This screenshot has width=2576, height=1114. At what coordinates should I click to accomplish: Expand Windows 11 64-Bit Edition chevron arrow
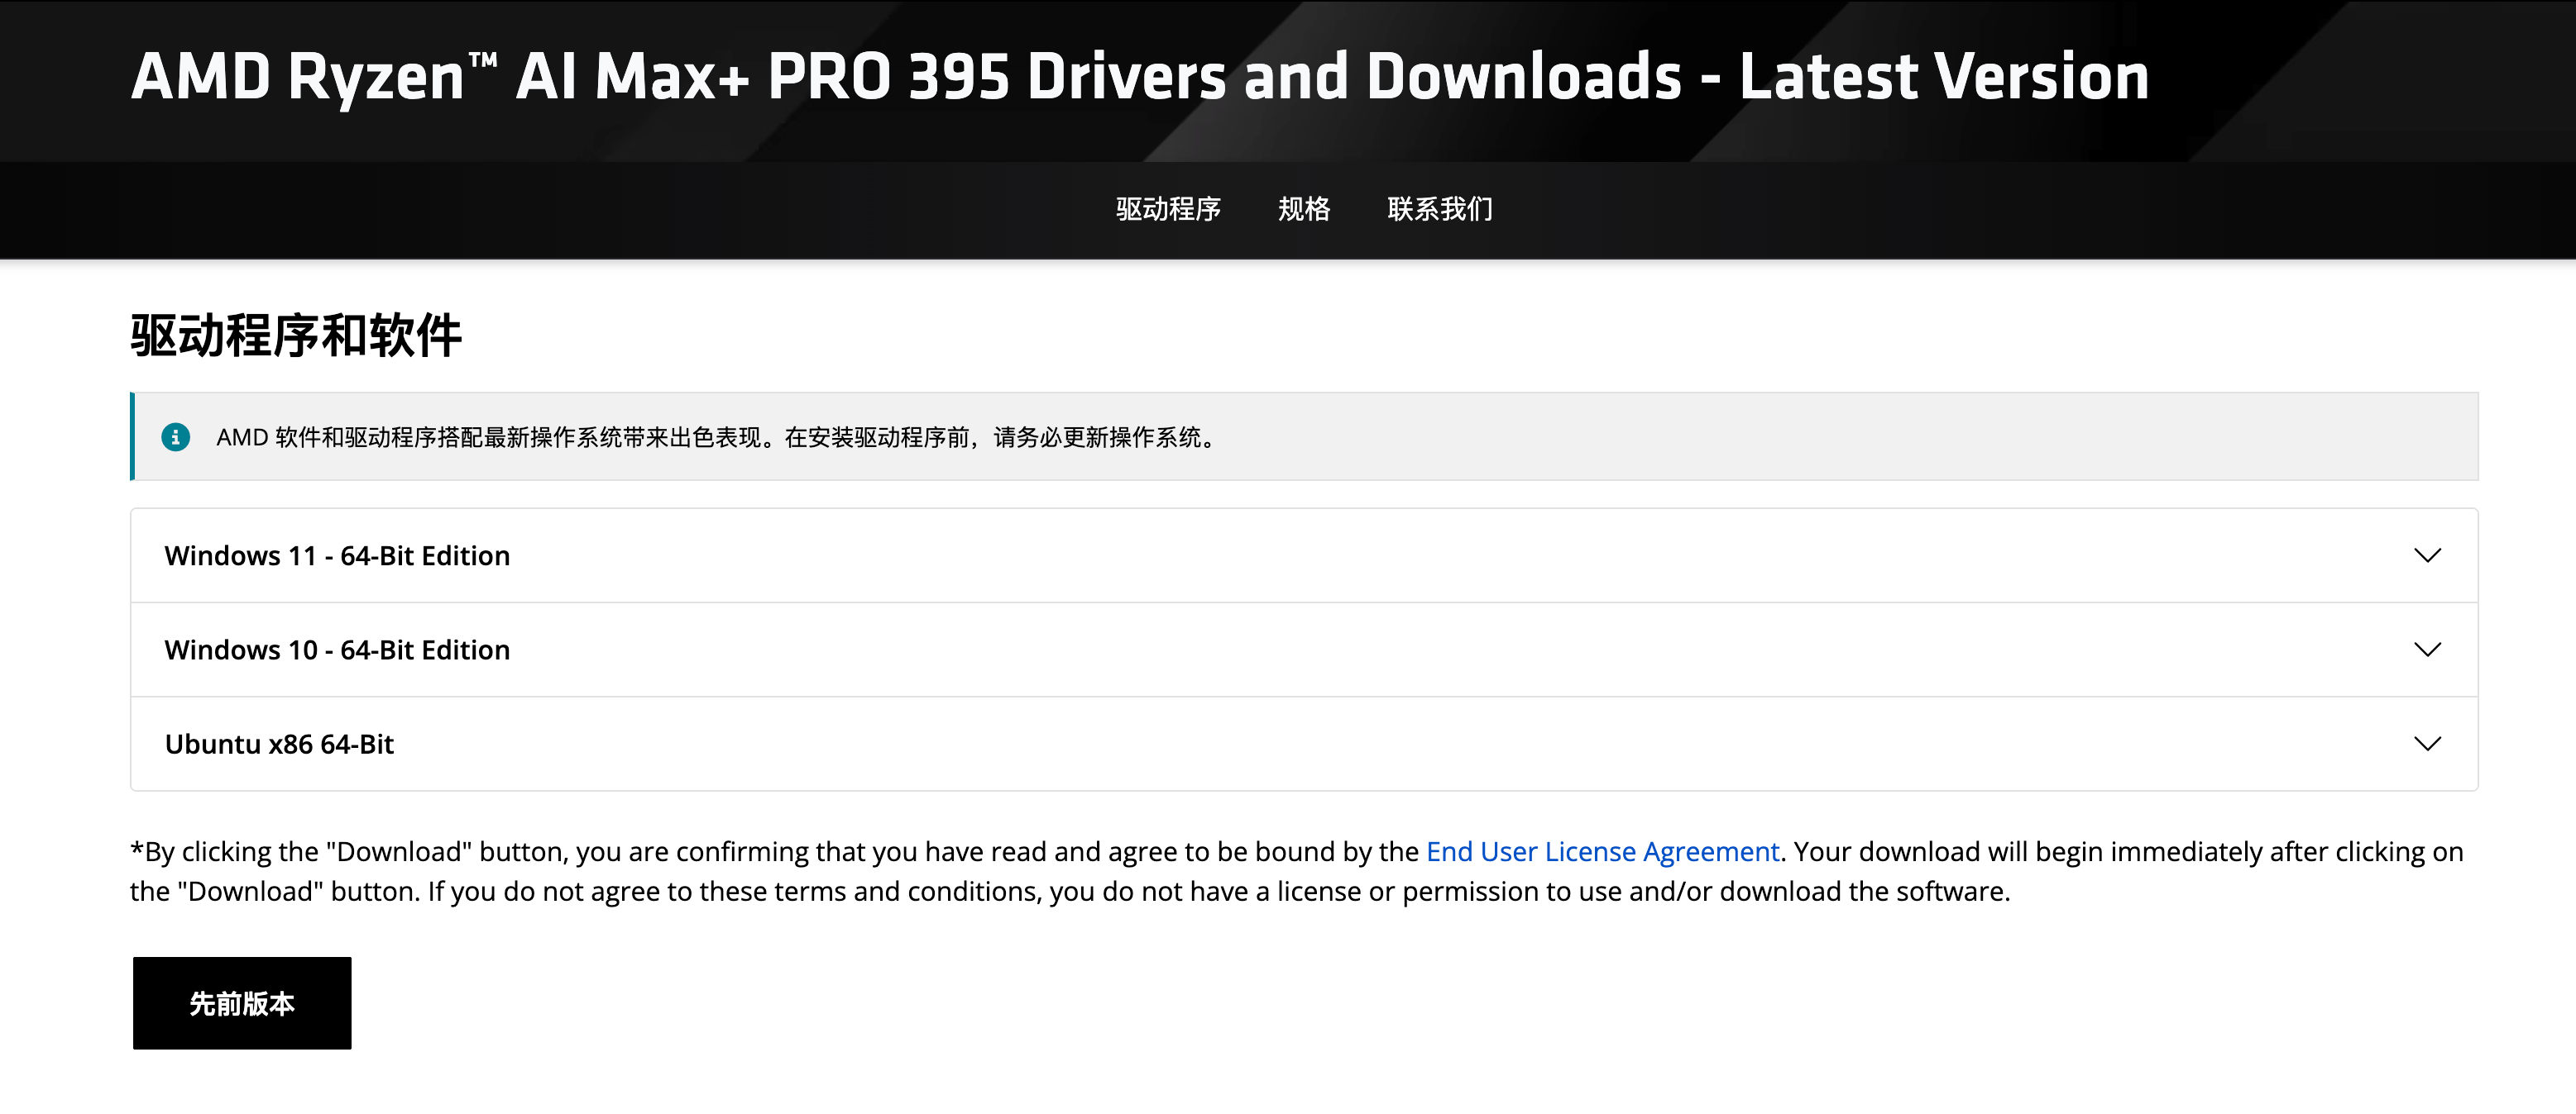coord(2427,555)
